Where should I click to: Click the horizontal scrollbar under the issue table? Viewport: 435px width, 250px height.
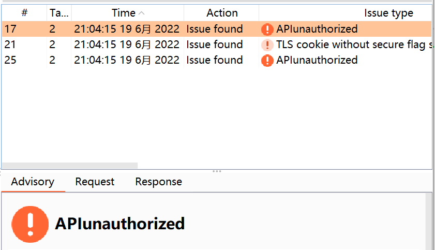click(x=70, y=166)
